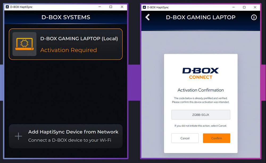266x163 pixels.
Task: Click the D-BOX Connect logo
Action: pyautogui.click(x=201, y=73)
